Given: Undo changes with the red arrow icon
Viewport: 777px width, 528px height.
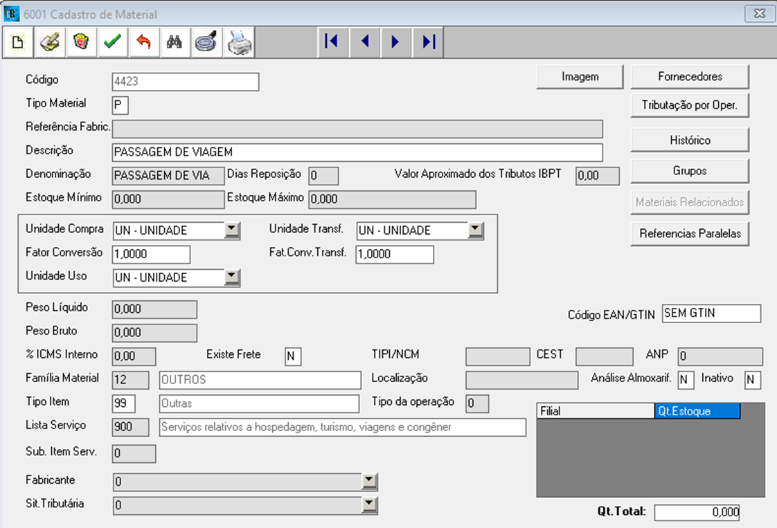Looking at the screenshot, I should tap(144, 42).
